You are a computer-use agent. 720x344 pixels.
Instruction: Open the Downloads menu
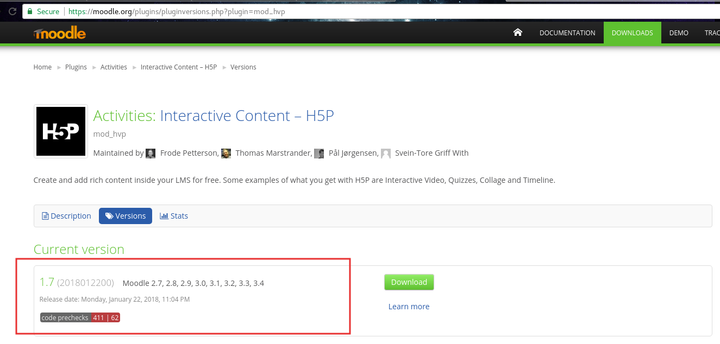click(633, 33)
